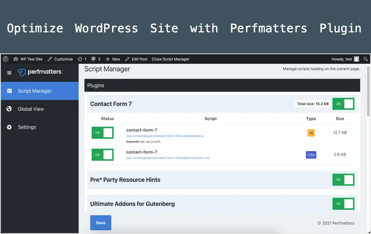
Task: Toggle the hamburger menu in perfmatters sidebar
Action: (x=9, y=73)
